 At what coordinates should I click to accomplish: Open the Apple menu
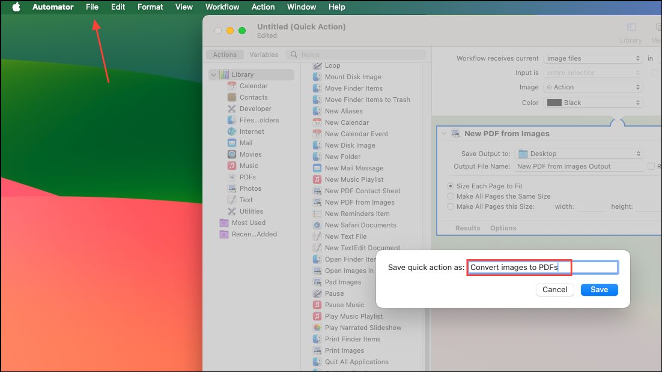click(x=16, y=7)
